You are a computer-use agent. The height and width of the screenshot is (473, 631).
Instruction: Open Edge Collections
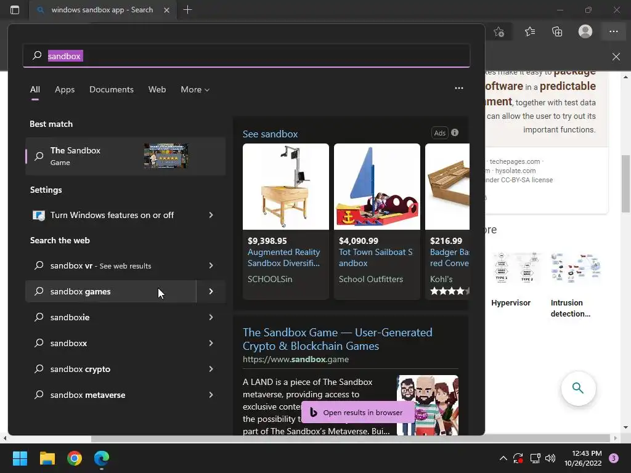point(557,31)
